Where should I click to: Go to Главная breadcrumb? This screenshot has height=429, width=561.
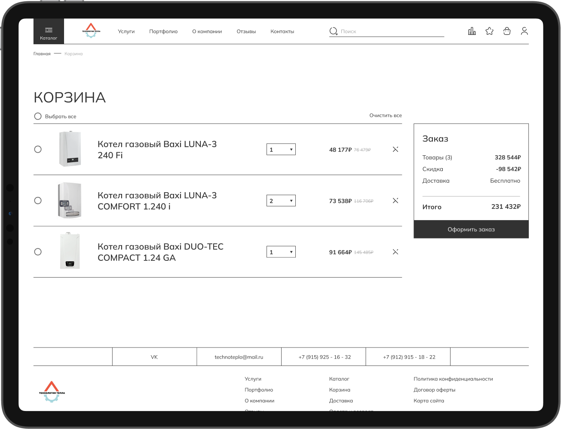point(42,54)
